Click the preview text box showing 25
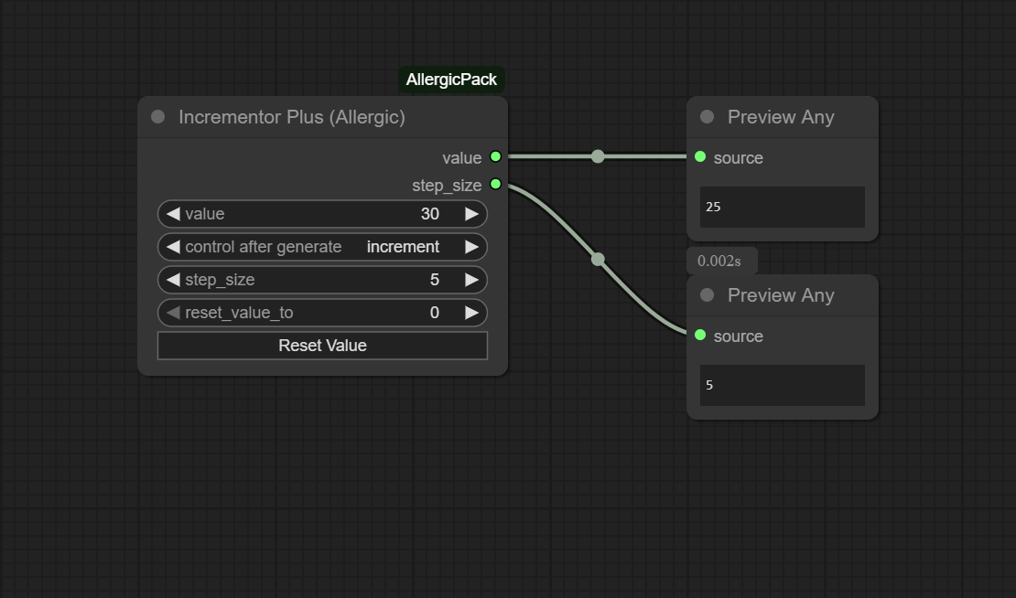 click(782, 207)
